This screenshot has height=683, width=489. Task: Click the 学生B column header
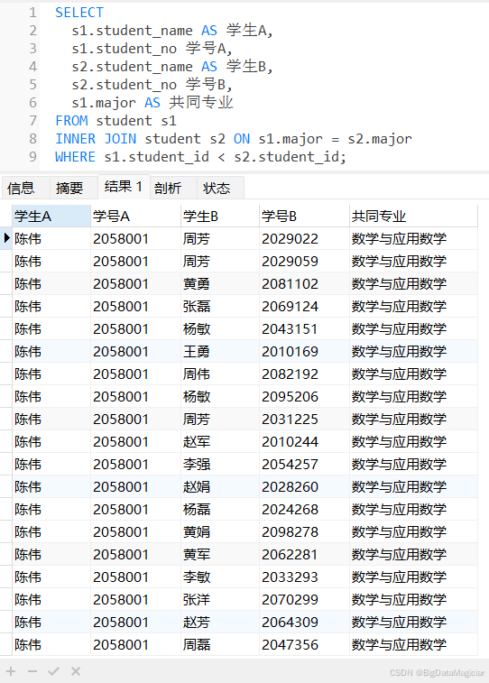coord(220,216)
